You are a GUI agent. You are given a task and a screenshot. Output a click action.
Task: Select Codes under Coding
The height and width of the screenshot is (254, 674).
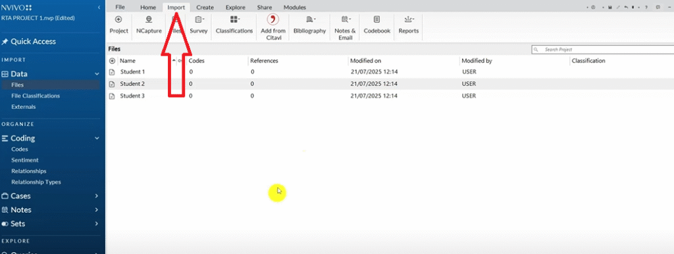(x=20, y=149)
